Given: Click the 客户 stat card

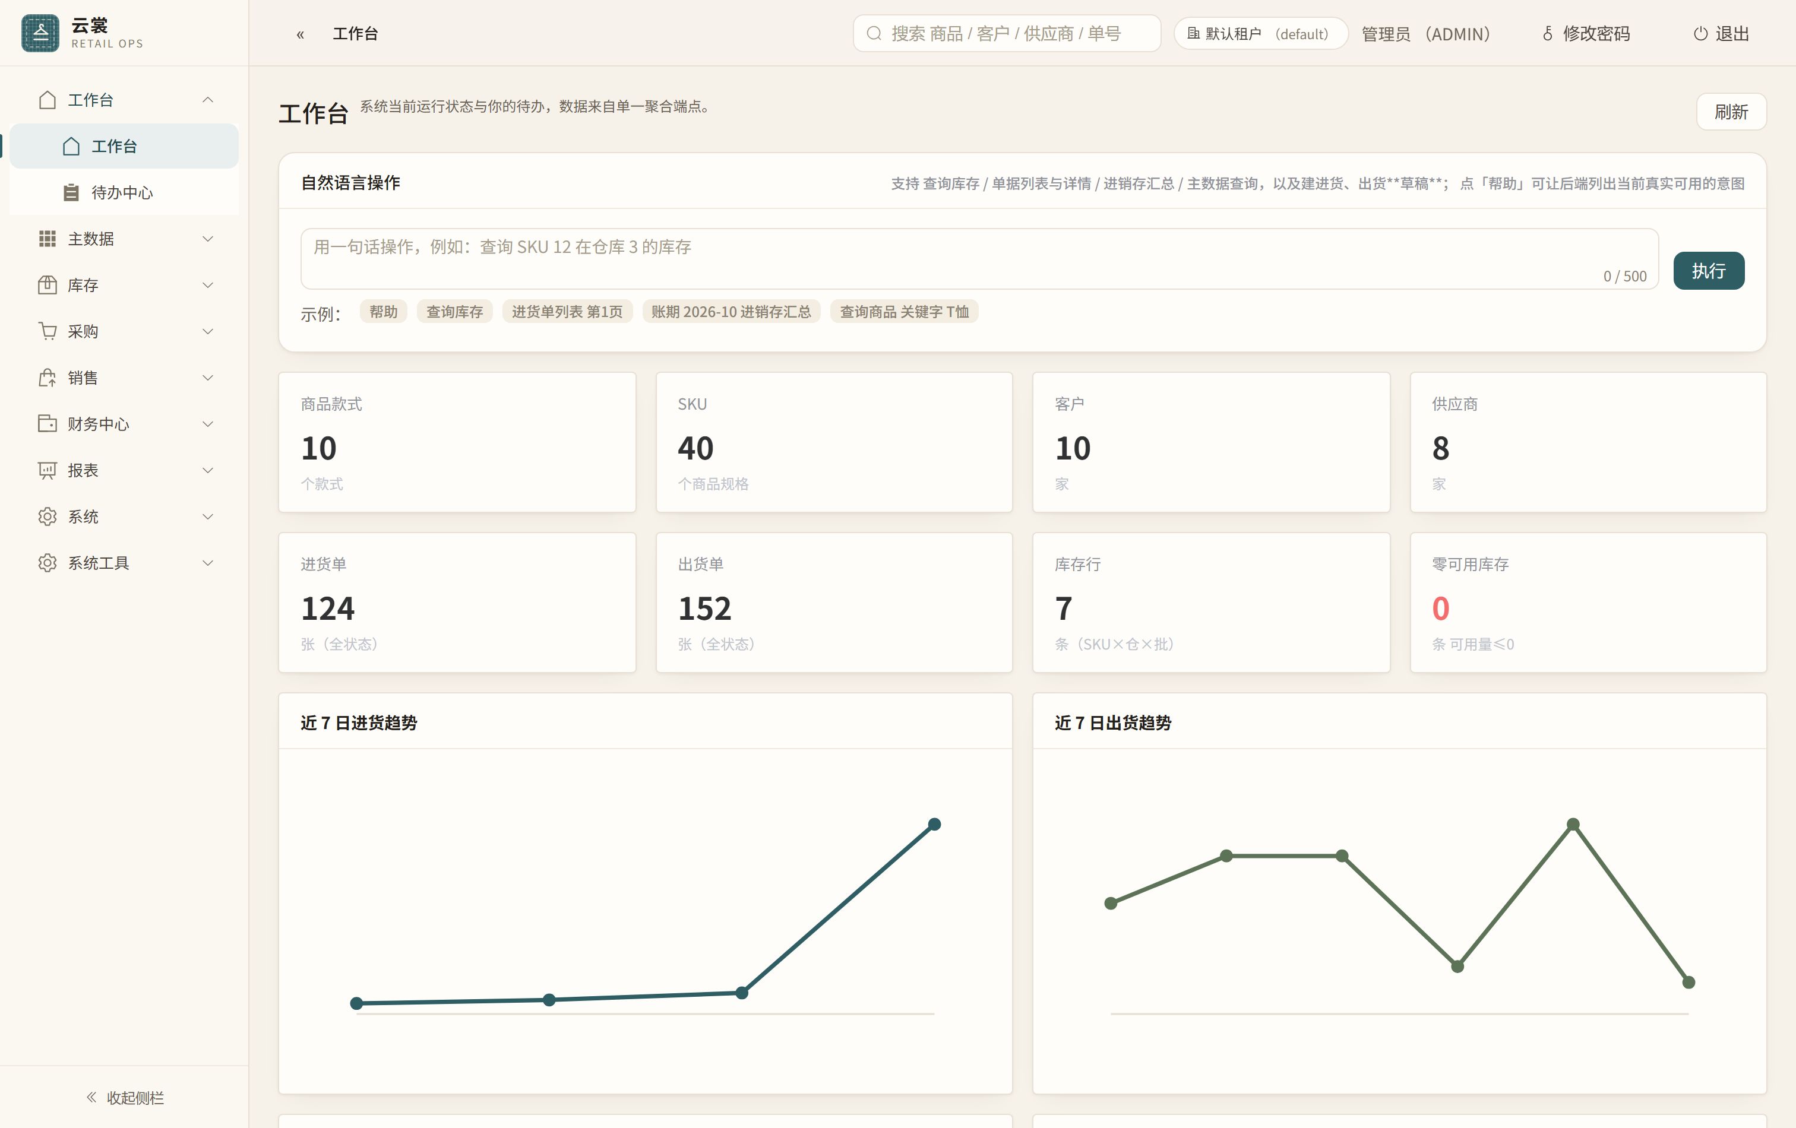Looking at the screenshot, I should (x=1211, y=442).
